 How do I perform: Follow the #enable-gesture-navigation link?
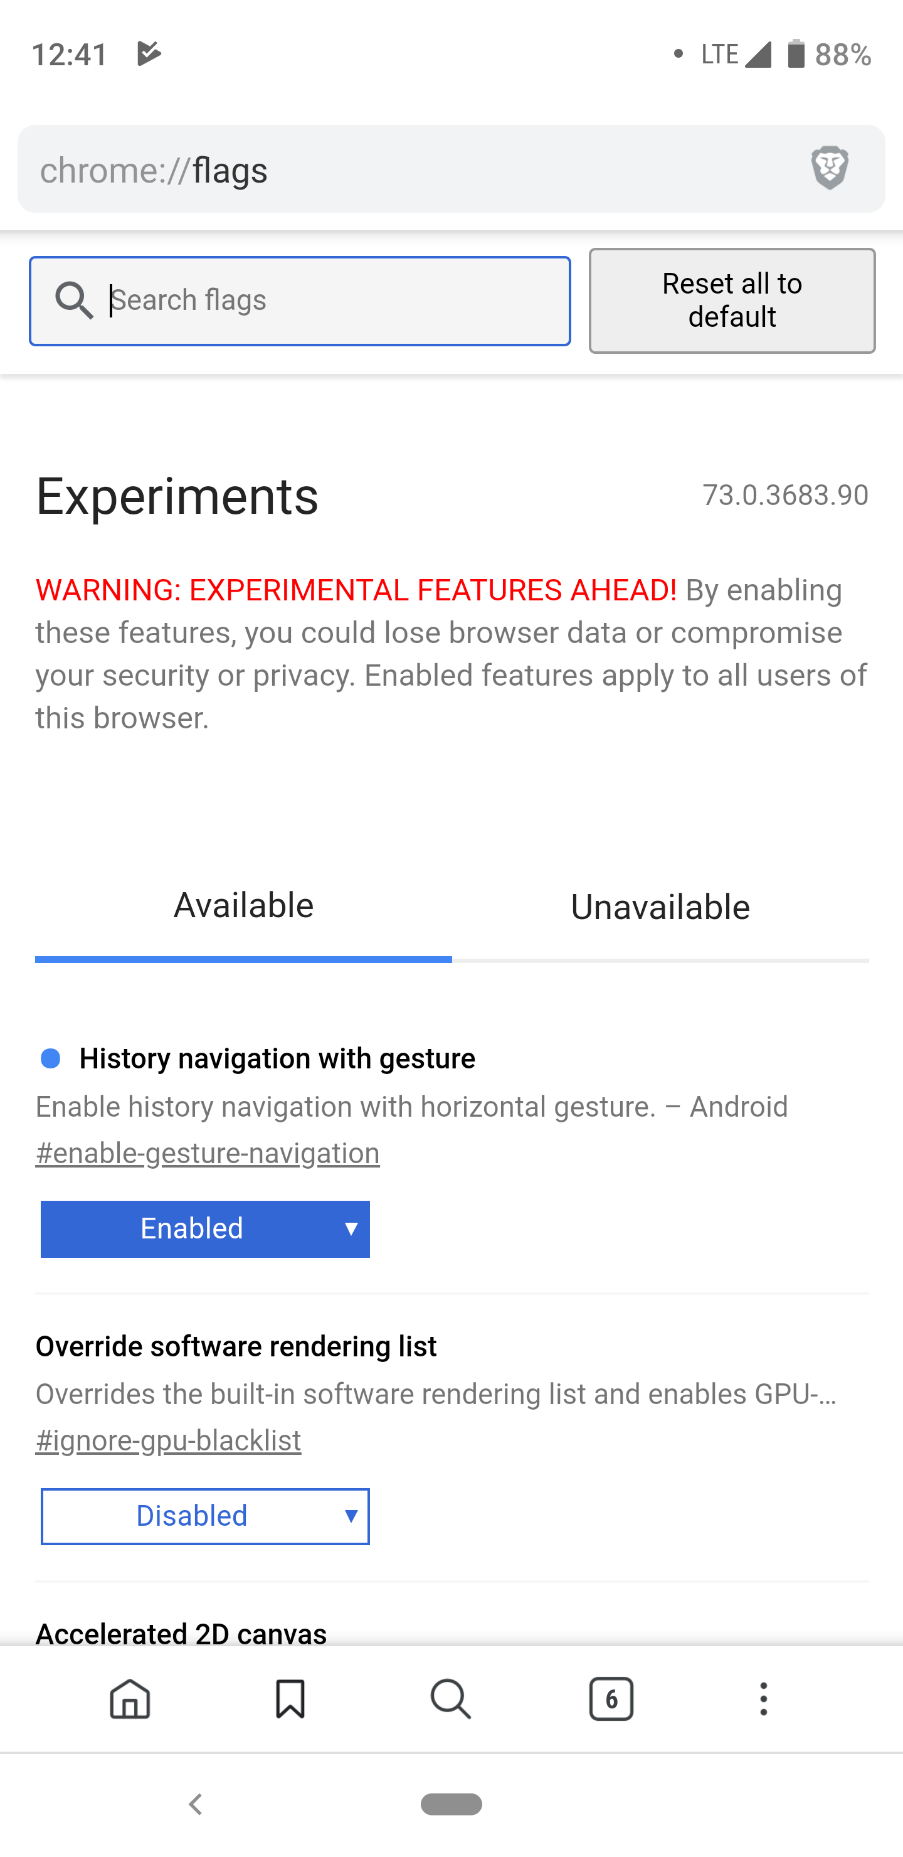[x=208, y=1154]
